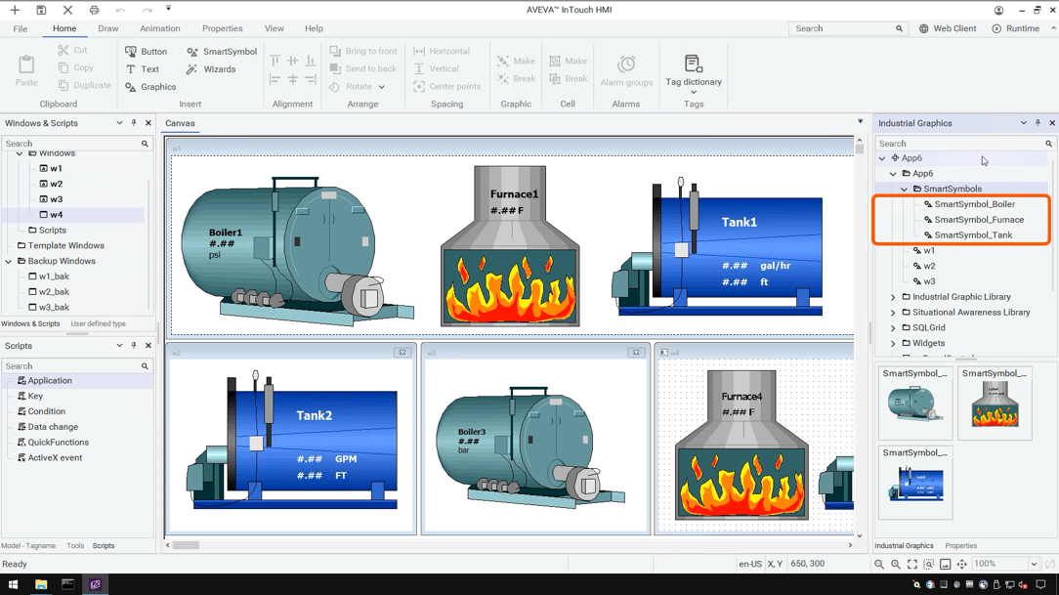Close the w2 window on canvas

[402, 353]
